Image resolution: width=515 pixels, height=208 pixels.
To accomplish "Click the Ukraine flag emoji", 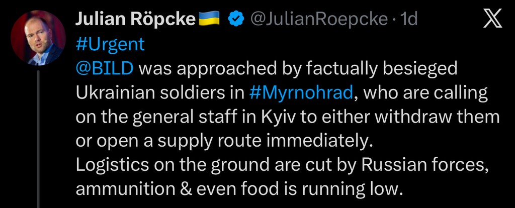I will pyautogui.click(x=211, y=20).
